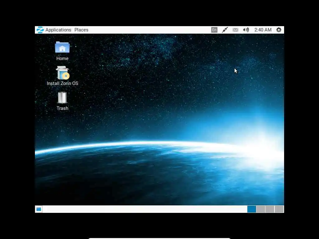The height and width of the screenshot is (239, 319).
Task: Click the En keyboard layout indicator
Action: click(x=214, y=30)
